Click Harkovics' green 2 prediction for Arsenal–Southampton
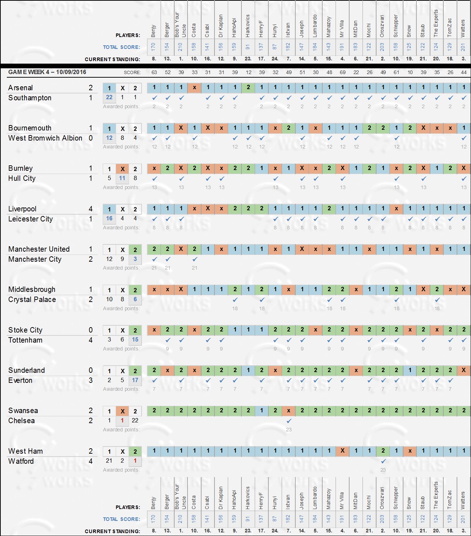This screenshot has width=471, height=536. (248, 87)
